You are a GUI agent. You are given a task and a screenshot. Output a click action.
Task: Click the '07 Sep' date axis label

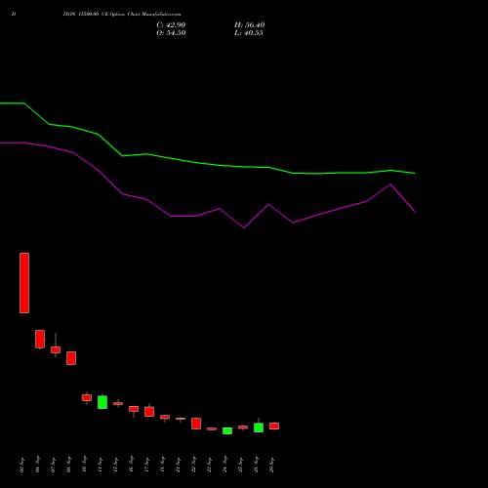pos(54,464)
